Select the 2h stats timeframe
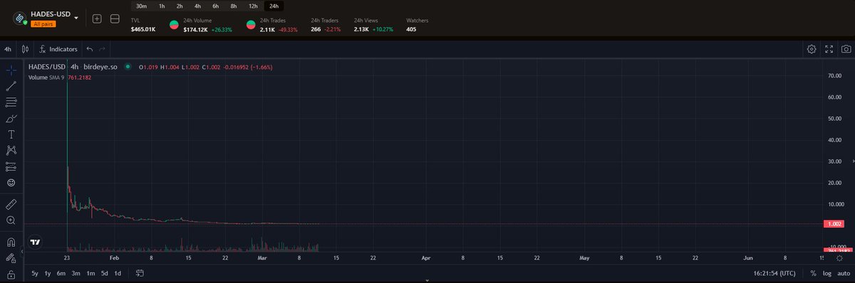Viewport: 855px width, 283px height. (180, 6)
